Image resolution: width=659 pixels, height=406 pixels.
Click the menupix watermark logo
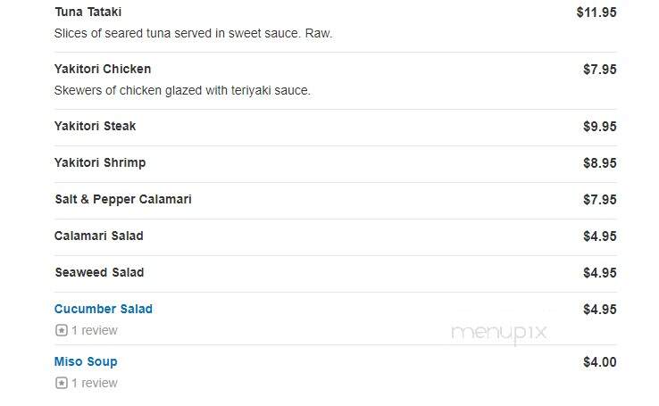(x=499, y=334)
